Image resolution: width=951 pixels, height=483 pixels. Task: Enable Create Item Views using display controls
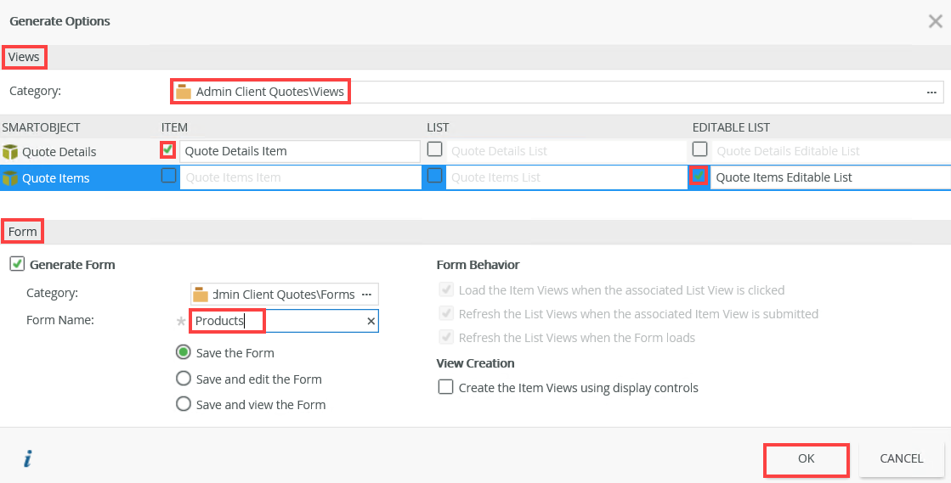point(445,387)
